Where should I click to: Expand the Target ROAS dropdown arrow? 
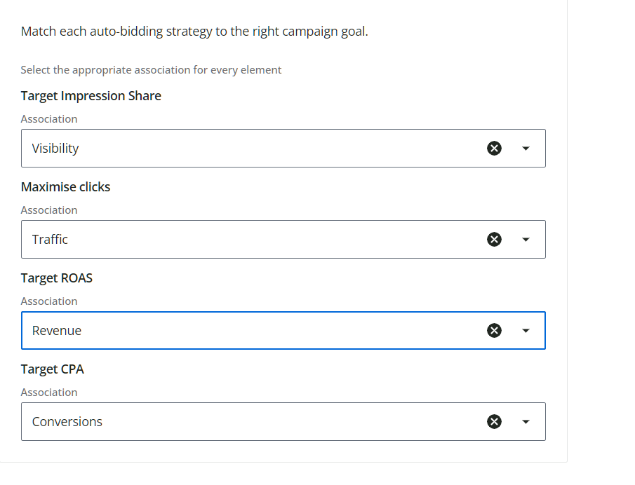coord(526,331)
